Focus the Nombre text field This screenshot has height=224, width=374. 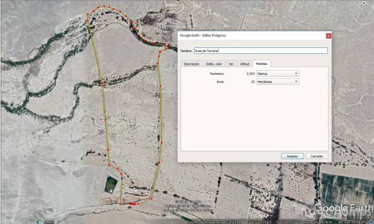261,51
